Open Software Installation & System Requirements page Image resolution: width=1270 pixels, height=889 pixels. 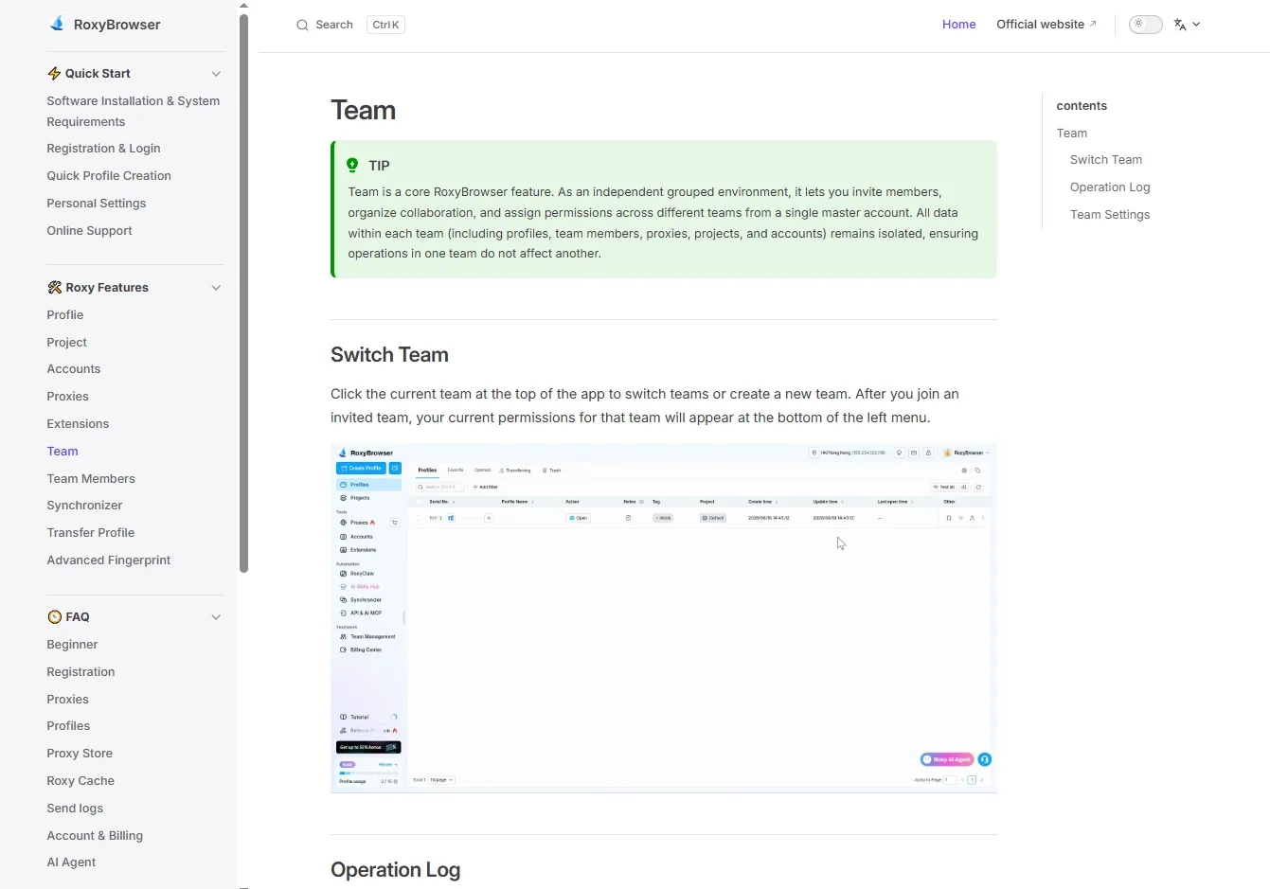tap(134, 112)
